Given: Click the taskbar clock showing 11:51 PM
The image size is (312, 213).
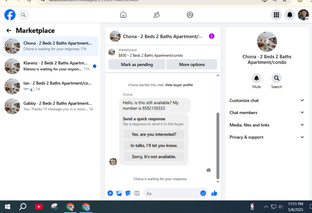Looking at the screenshot, I should (x=296, y=207).
